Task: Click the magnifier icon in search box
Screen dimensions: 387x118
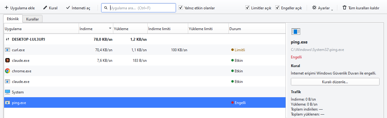Action: click(106, 8)
